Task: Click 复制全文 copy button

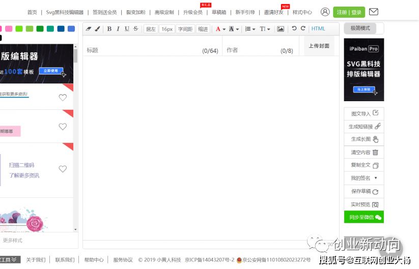Action: [364, 165]
